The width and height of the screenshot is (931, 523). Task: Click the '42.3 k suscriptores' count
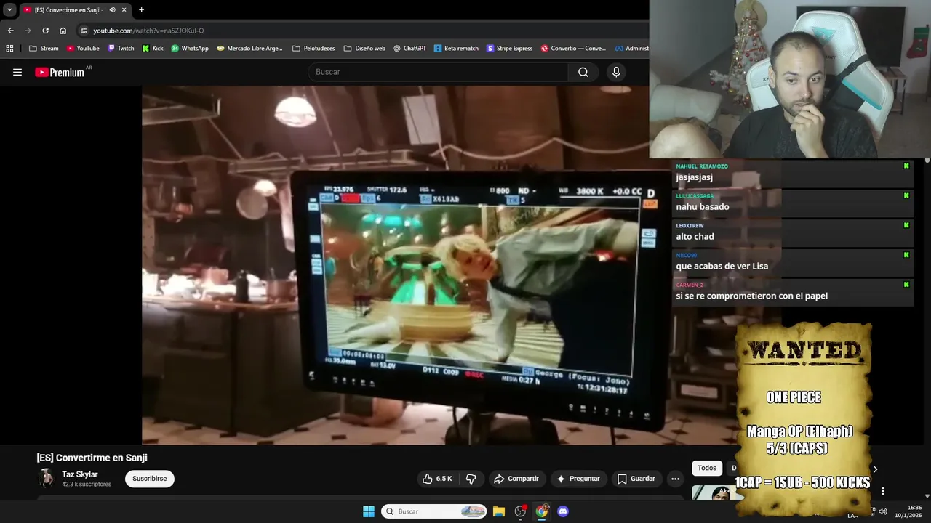click(x=87, y=485)
